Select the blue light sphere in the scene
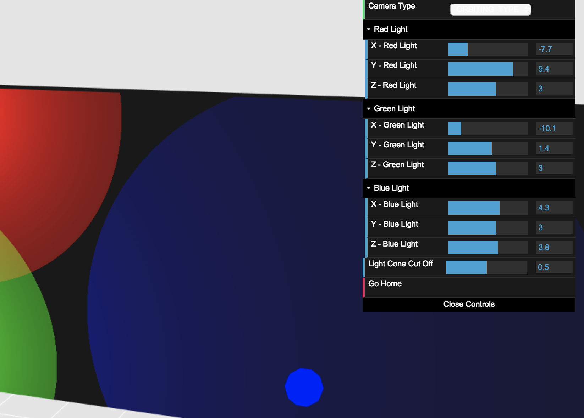The width and height of the screenshot is (584, 418). click(x=304, y=388)
